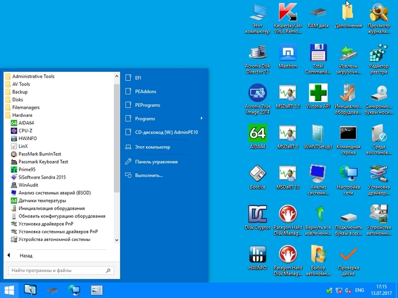398x298 pixels.
Task: Collapse the Hardware folder in program list
Action: (x=22, y=115)
